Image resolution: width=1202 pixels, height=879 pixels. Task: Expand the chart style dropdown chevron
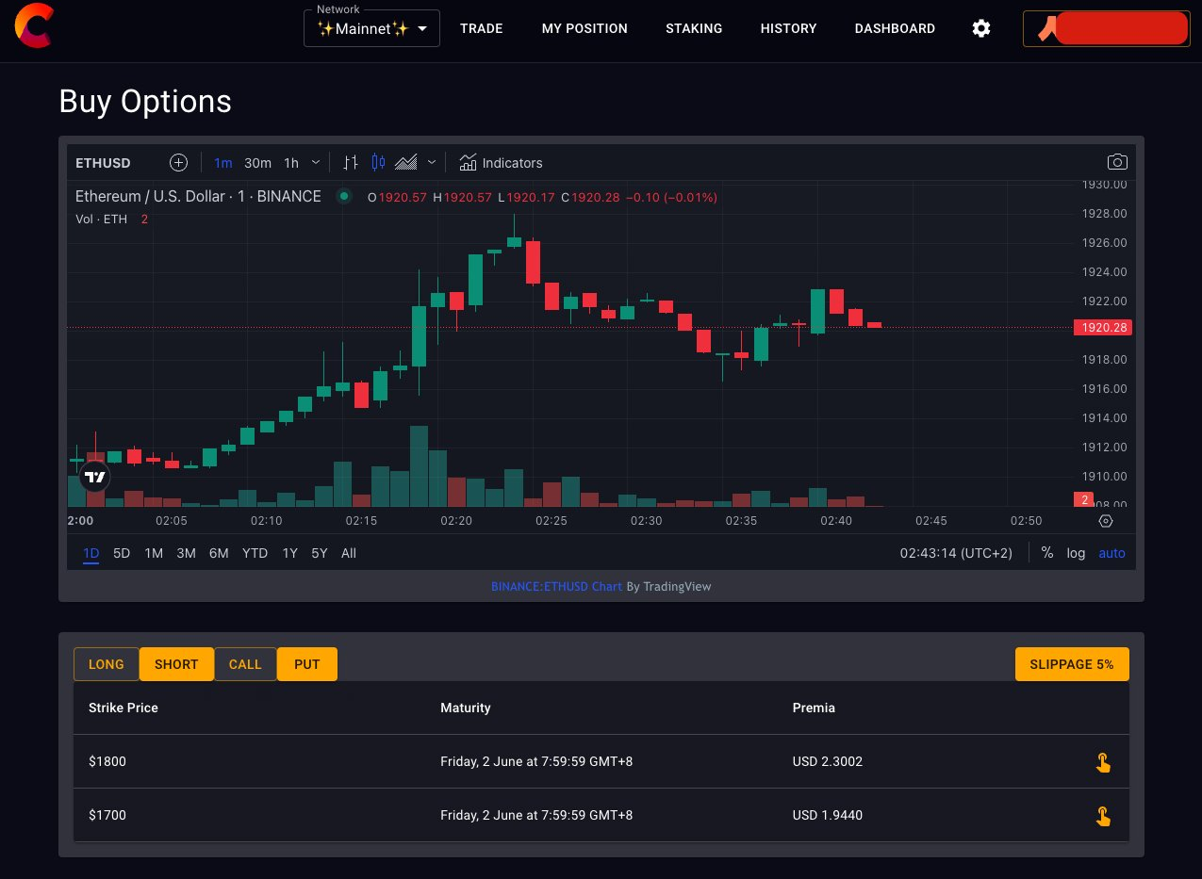(432, 163)
